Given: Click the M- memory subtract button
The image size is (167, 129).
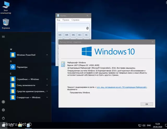Looking at the screenshot, I should (x=86, y=35).
